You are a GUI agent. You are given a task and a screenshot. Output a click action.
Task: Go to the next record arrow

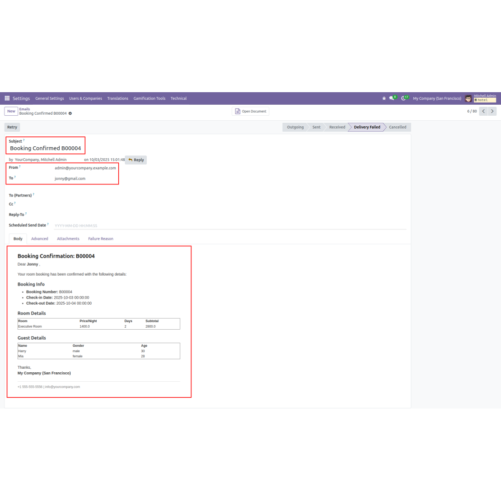point(492,111)
